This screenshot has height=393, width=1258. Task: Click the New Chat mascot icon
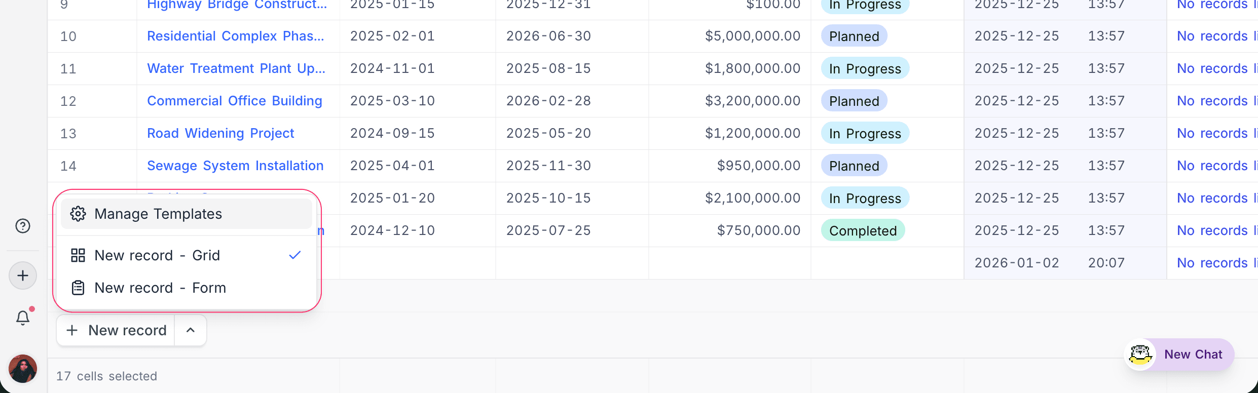coord(1140,355)
